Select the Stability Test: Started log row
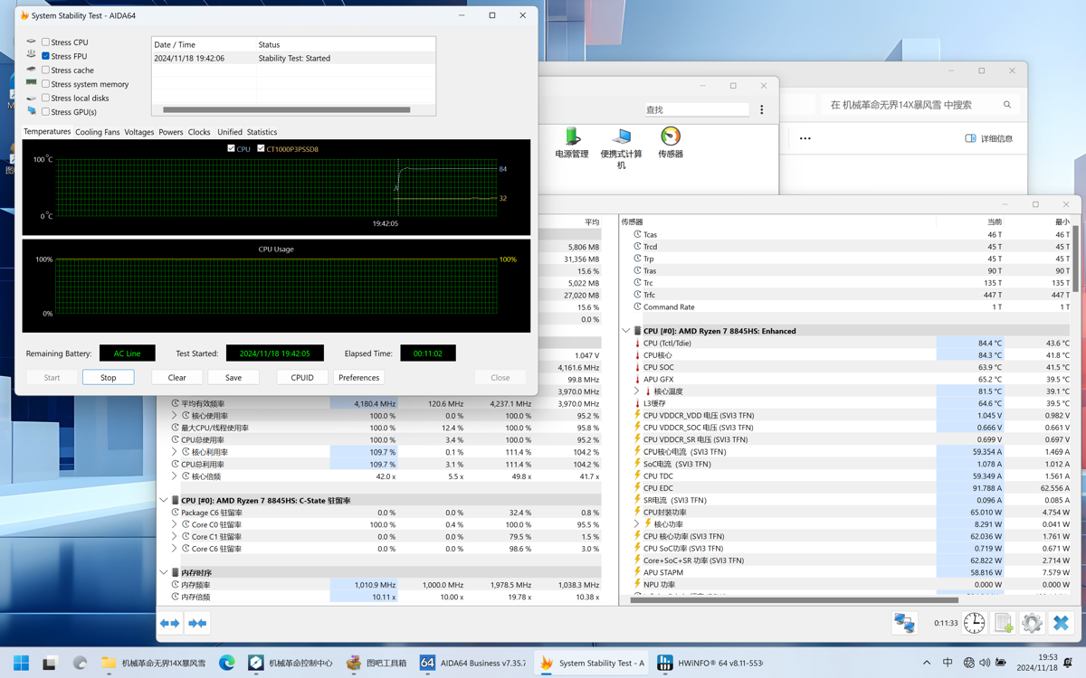 click(293, 58)
